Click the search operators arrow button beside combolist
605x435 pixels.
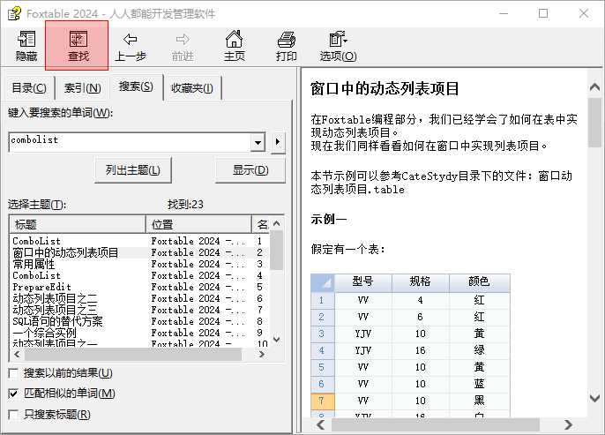[278, 142]
